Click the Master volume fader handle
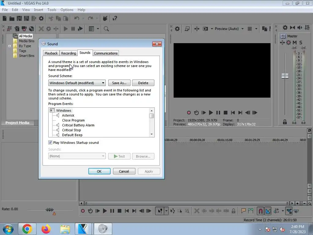 click(x=285, y=76)
